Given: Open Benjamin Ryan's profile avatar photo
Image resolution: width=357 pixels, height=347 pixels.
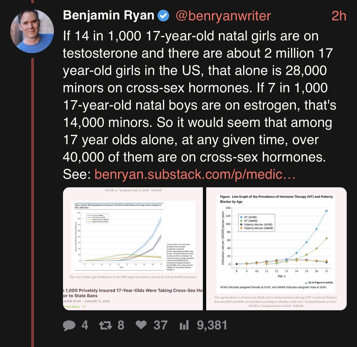Looking at the screenshot, I should pos(32,31).
